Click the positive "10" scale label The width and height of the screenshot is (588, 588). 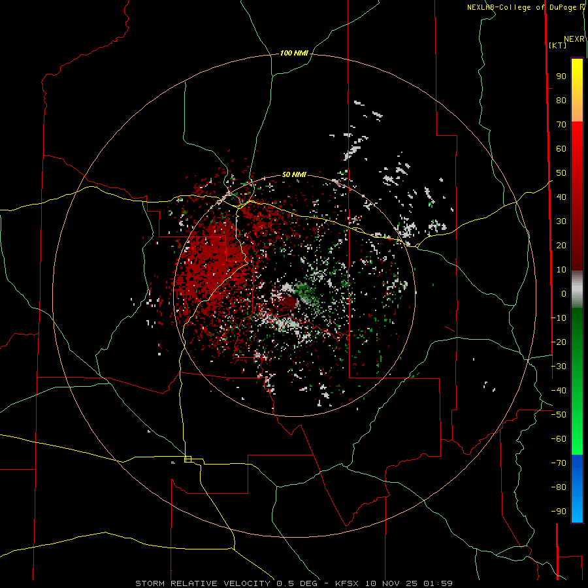pyautogui.click(x=561, y=270)
